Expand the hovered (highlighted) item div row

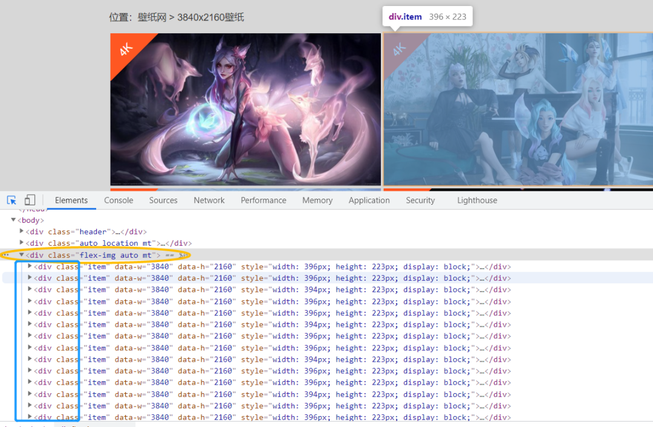click(x=30, y=278)
